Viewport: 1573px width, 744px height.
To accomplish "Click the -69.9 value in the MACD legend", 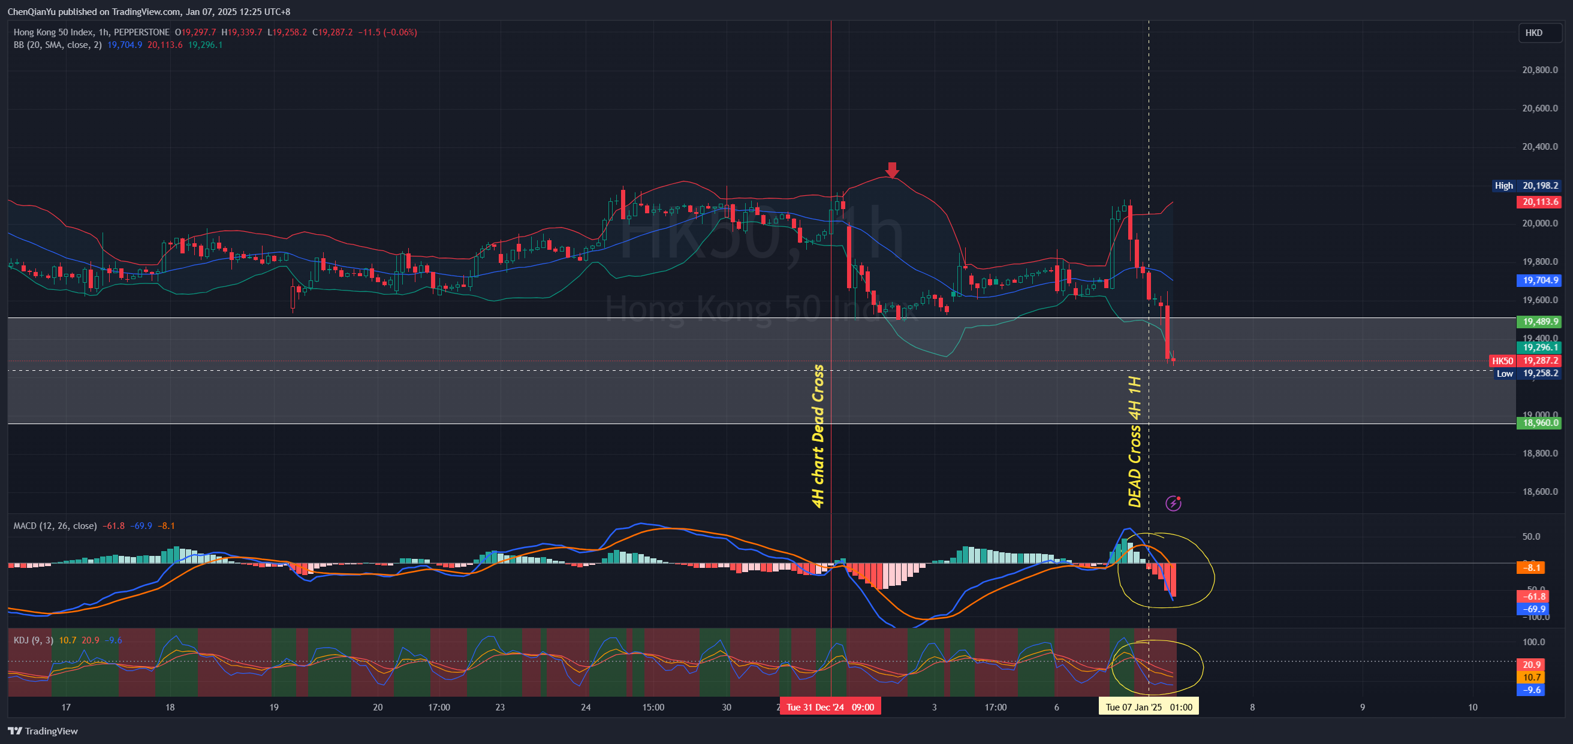I will pyautogui.click(x=141, y=525).
